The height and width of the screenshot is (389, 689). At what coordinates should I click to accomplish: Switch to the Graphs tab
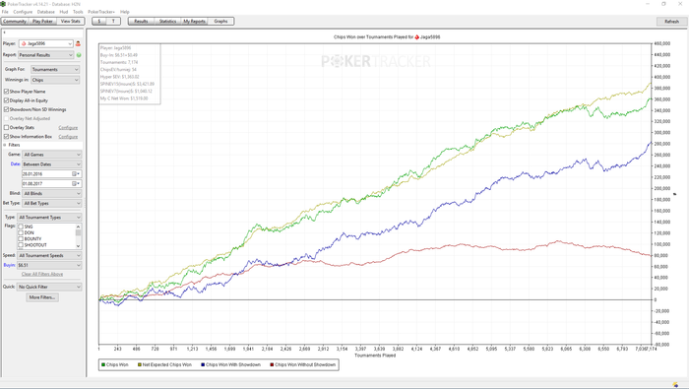[220, 21]
